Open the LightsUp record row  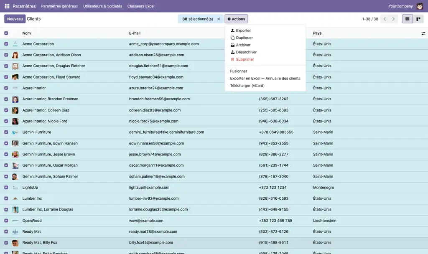214,188
